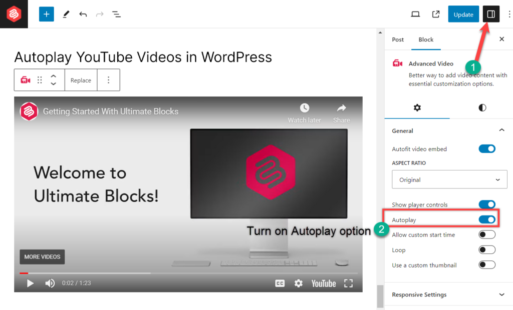Click the Advanced Video block icon in toolbar
Image resolution: width=513 pixels, height=310 pixels.
coord(25,80)
